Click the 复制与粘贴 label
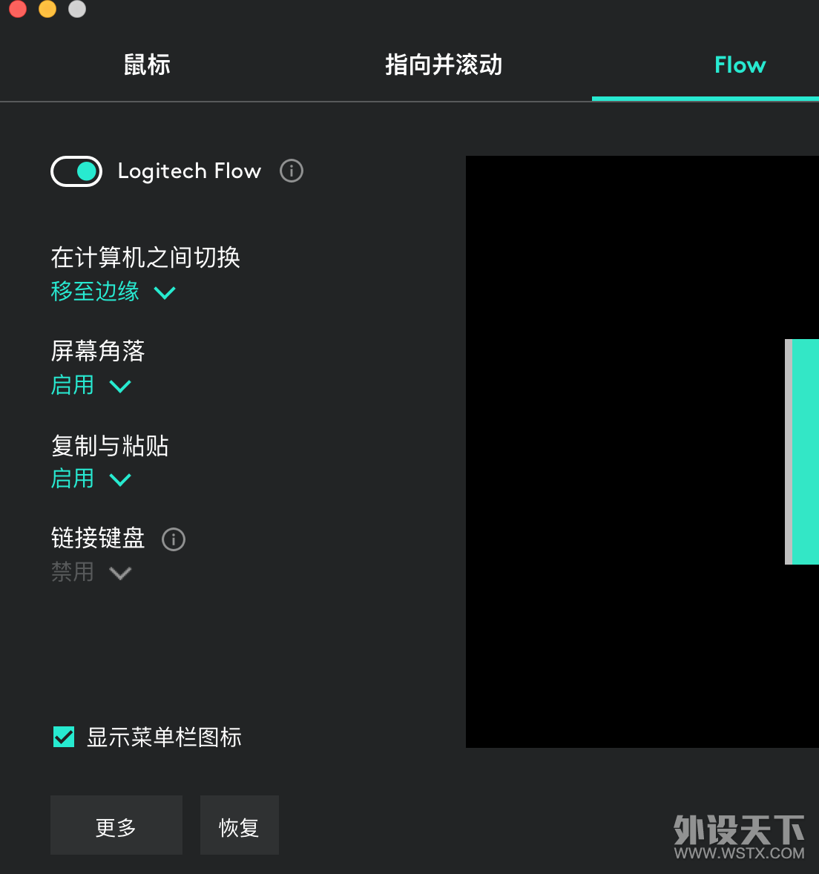Image resolution: width=819 pixels, height=874 pixels. [x=110, y=445]
